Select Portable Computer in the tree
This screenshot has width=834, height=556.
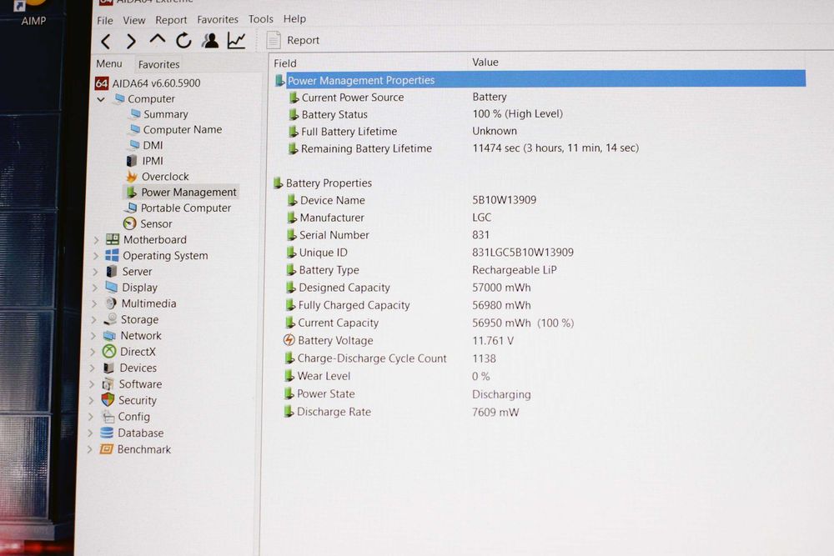point(178,208)
